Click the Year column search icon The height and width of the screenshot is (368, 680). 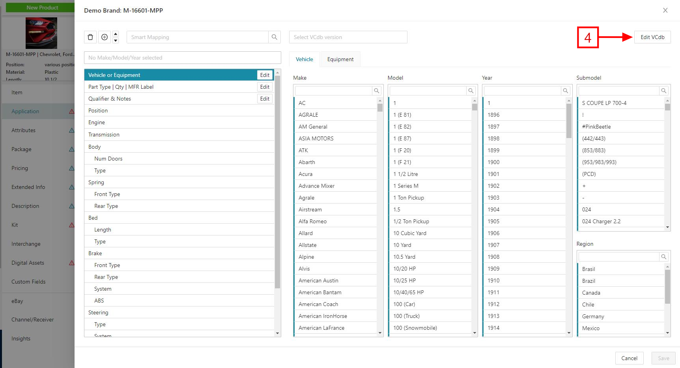click(566, 91)
